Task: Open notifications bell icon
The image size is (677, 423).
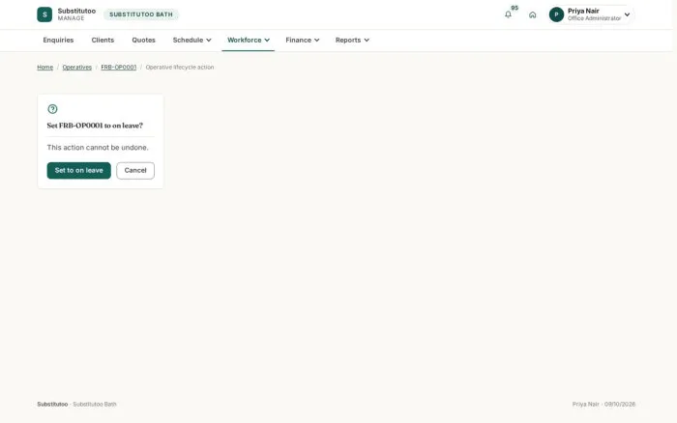Action: (x=508, y=14)
